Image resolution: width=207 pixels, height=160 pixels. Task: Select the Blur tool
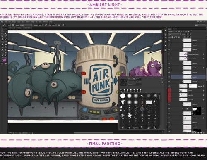2,47
